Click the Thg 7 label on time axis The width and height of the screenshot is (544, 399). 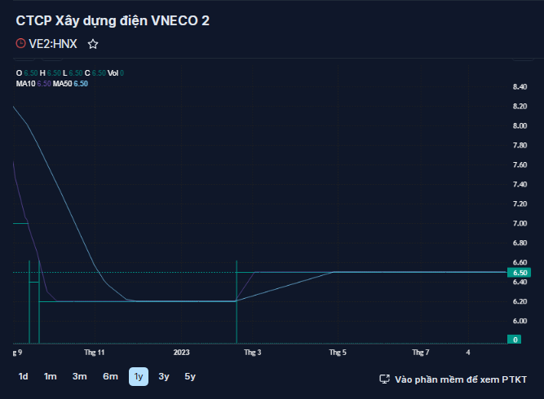pos(421,353)
